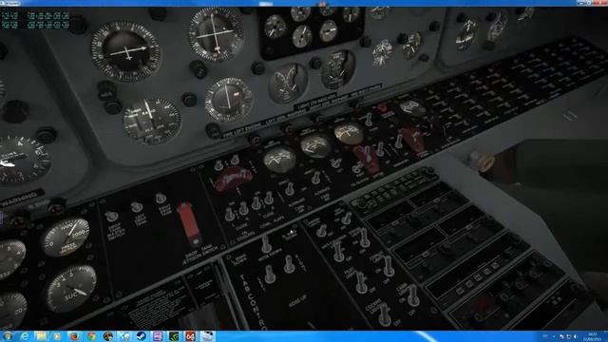Toggle the left Cowl Flaps switch
This screenshot has width=608, height=342.
click(x=256, y=202)
